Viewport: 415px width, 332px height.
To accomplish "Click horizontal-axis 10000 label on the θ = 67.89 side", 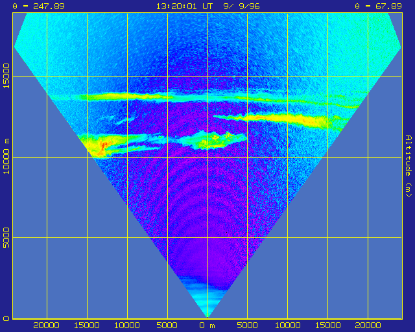I will click(x=287, y=326).
